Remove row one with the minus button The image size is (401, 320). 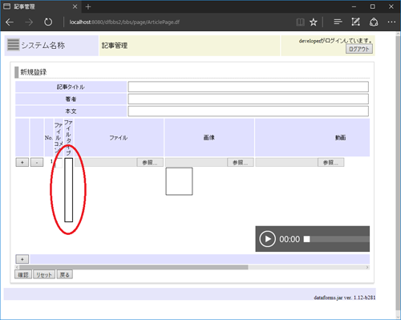(37, 162)
